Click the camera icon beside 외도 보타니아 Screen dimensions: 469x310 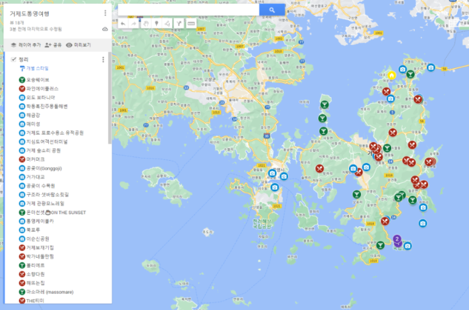coord(22,98)
